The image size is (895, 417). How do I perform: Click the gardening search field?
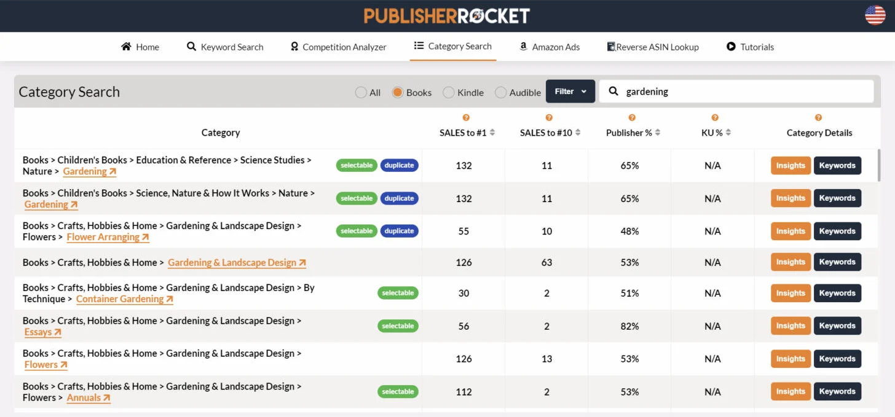point(736,92)
